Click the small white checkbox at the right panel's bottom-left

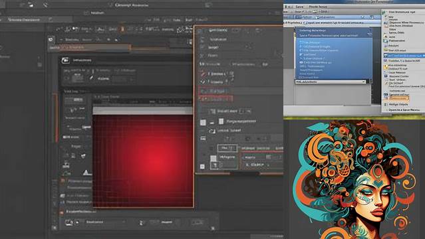(202, 167)
